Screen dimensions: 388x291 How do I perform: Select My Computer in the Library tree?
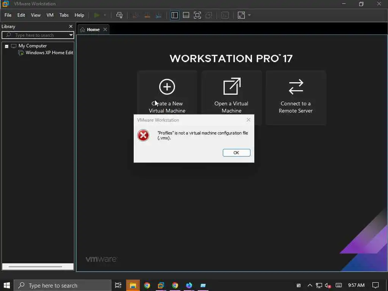[33, 46]
